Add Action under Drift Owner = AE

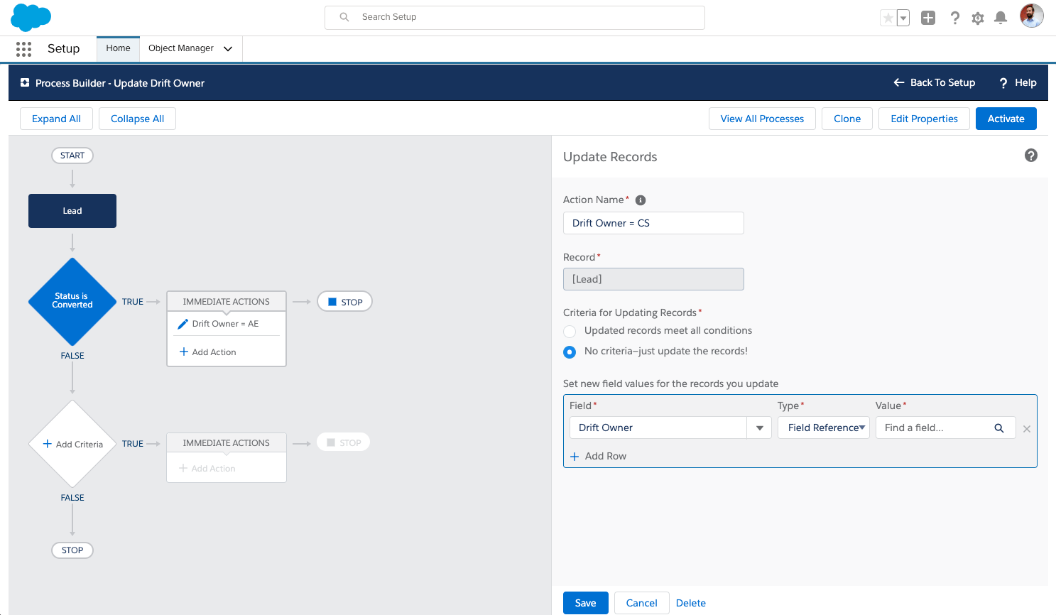tap(207, 352)
